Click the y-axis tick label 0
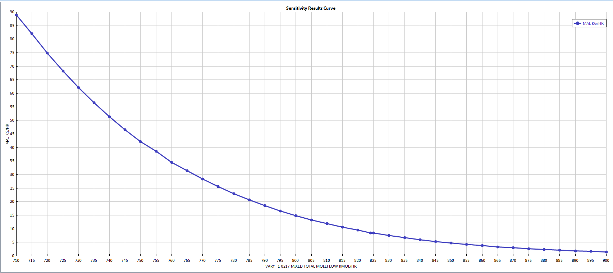The image size is (613, 273). click(x=13, y=256)
